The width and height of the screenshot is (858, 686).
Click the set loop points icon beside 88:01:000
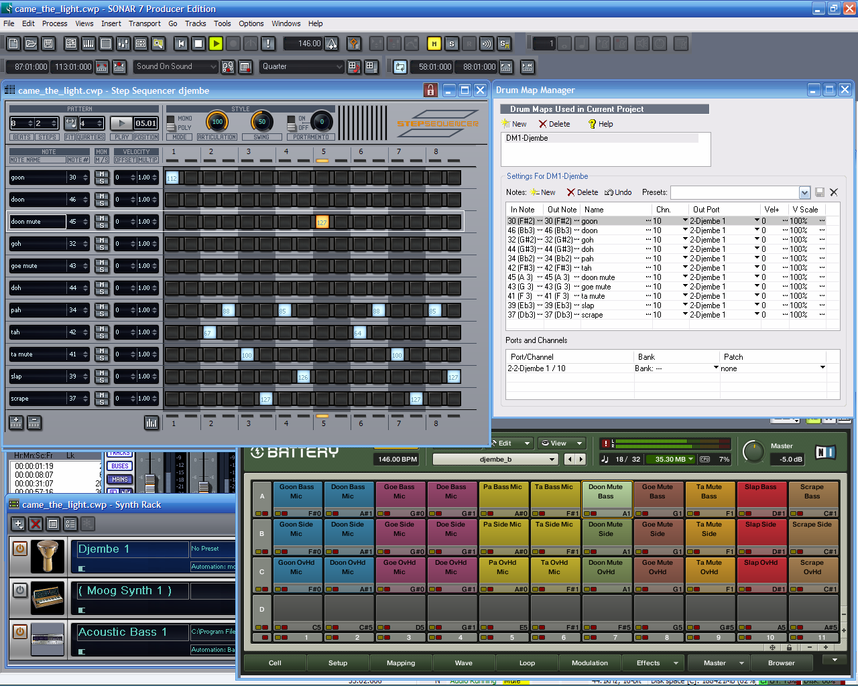[x=507, y=67]
